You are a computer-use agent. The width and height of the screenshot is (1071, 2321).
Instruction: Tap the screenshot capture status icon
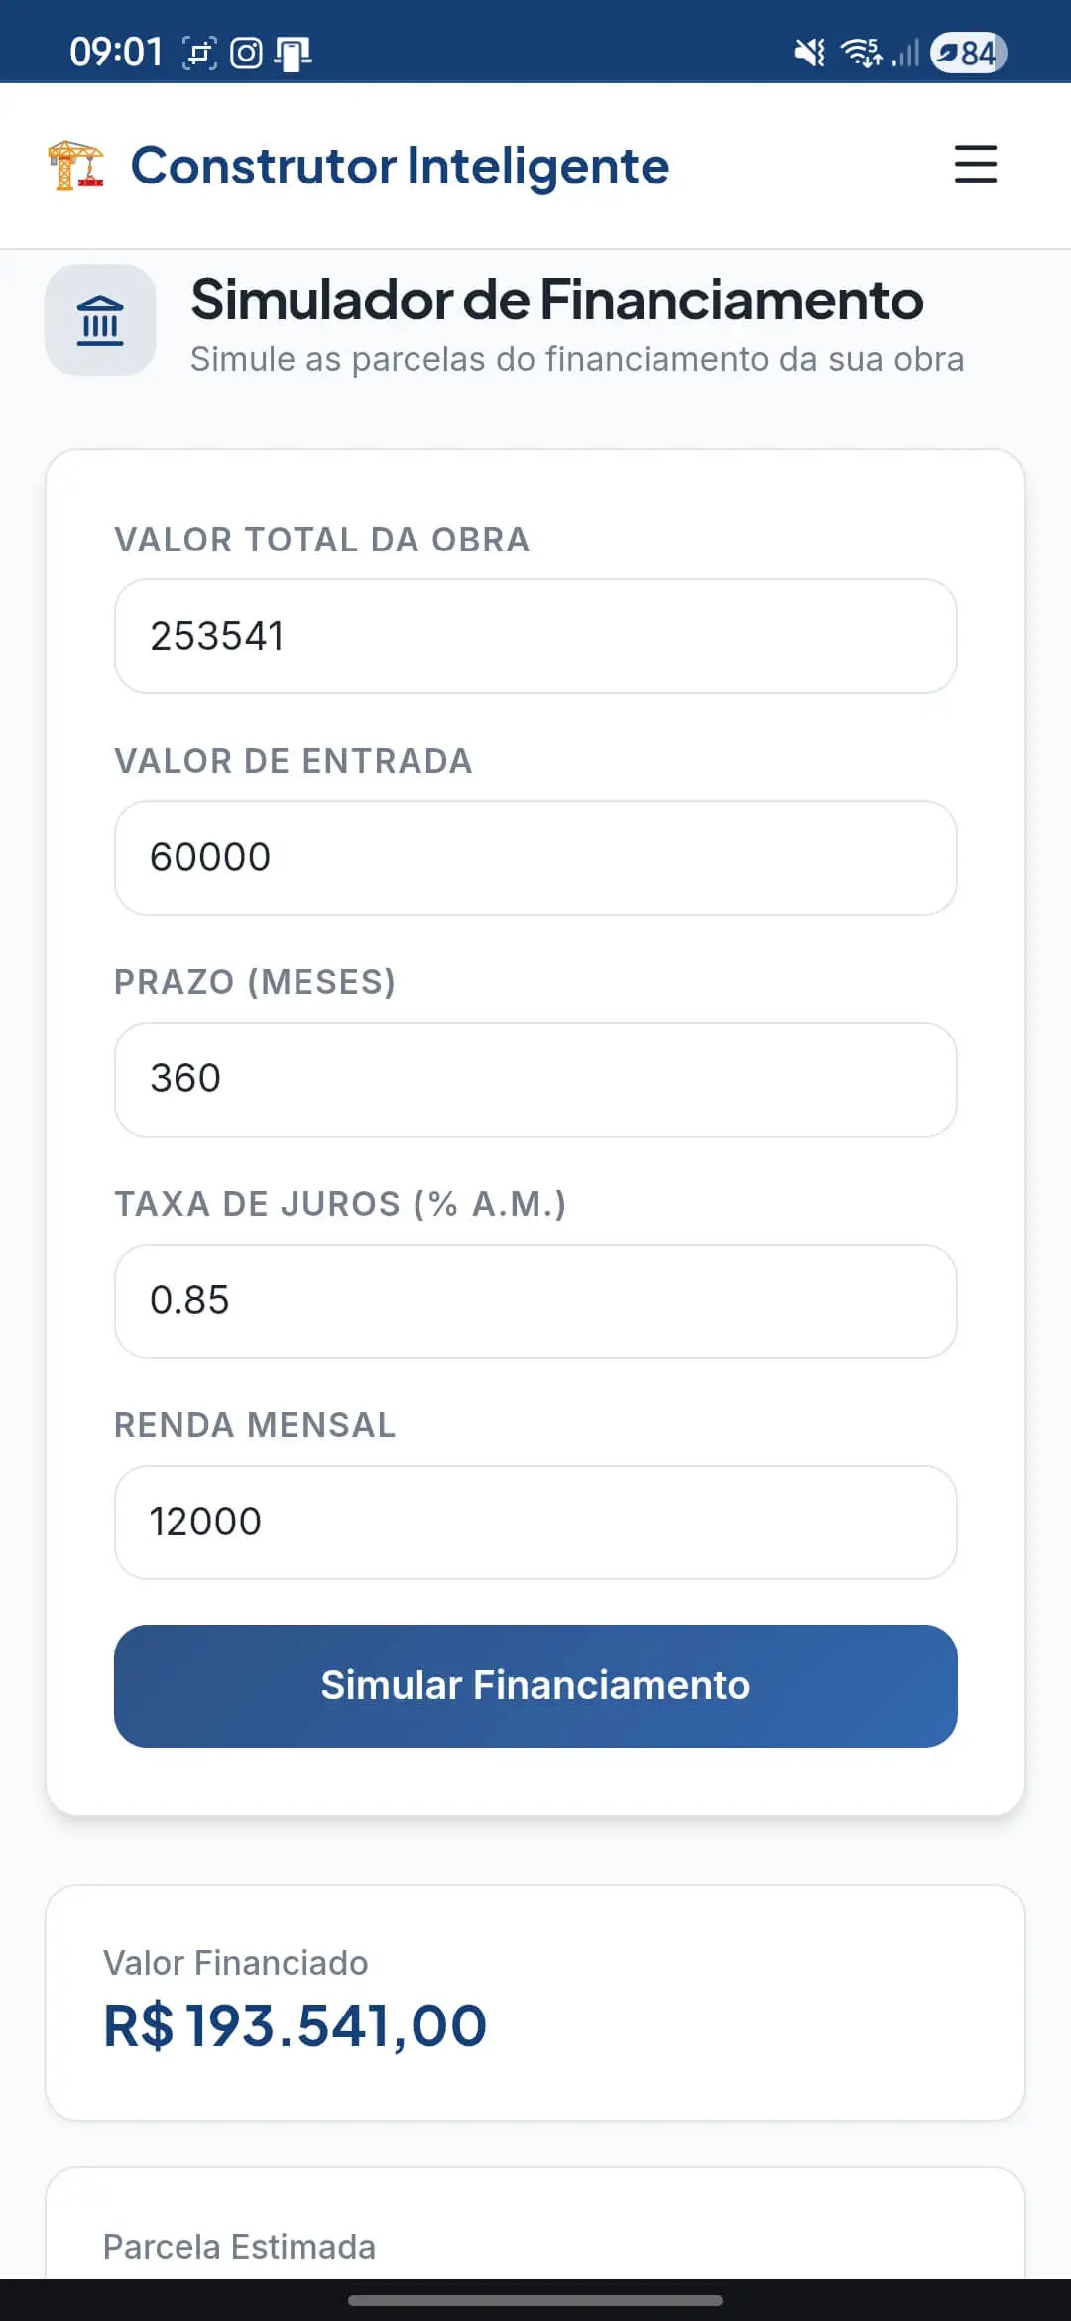tap(199, 53)
